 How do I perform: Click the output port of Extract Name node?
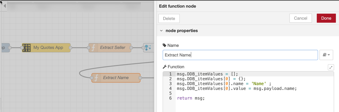140,78
